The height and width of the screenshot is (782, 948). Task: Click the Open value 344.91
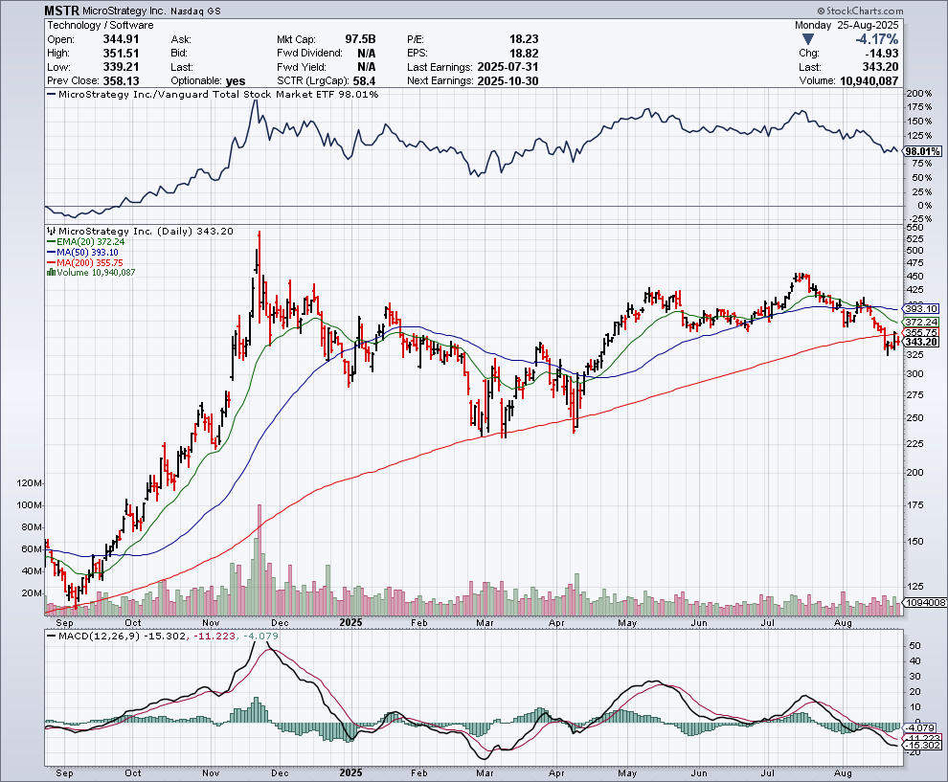(x=121, y=39)
